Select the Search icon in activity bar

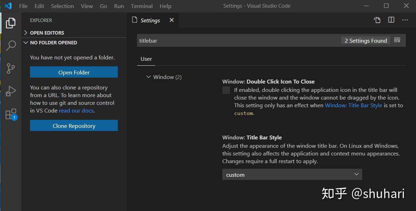(10, 45)
